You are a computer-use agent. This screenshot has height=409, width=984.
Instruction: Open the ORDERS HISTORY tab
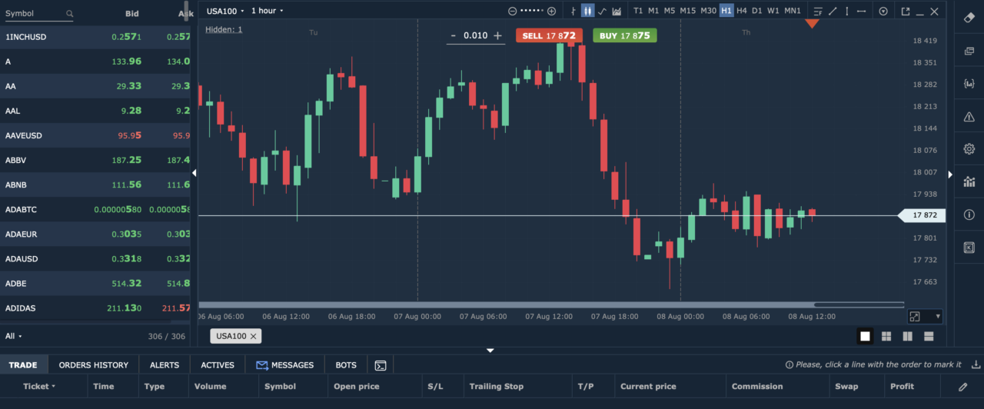coord(93,365)
